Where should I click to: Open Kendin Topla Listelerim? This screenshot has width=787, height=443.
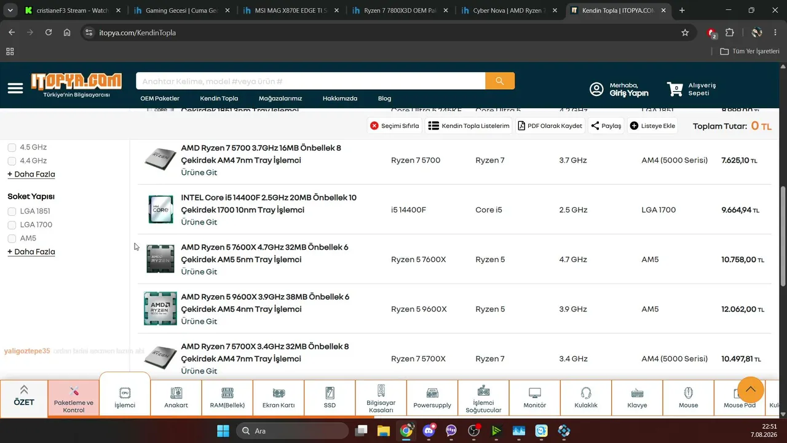point(469,126)
